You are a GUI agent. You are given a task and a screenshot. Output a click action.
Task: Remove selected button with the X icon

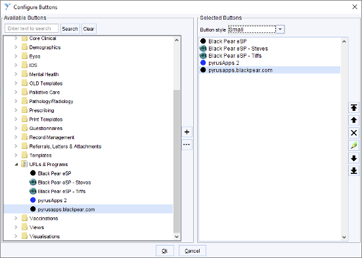(353, 133)
